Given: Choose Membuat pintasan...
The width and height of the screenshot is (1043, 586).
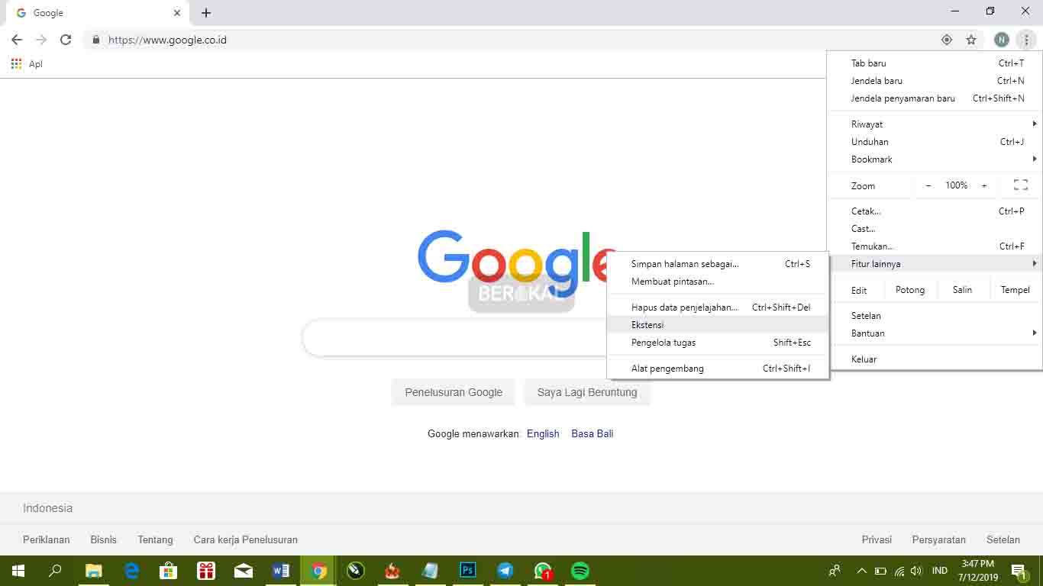Looking at the screenshot, I should coord(718,282).
